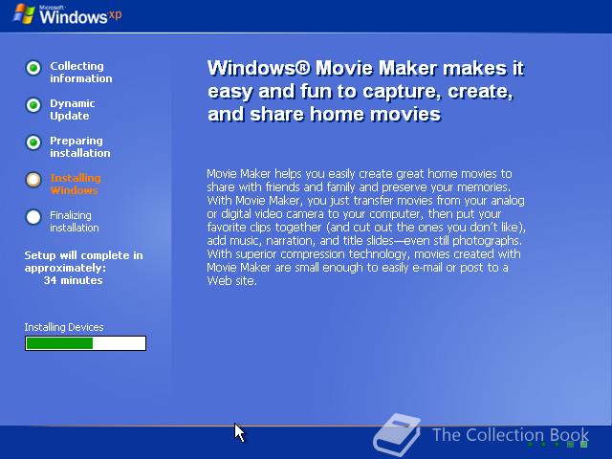Click the 'Windows xp' wordmark in header

(x=80, y=16)
